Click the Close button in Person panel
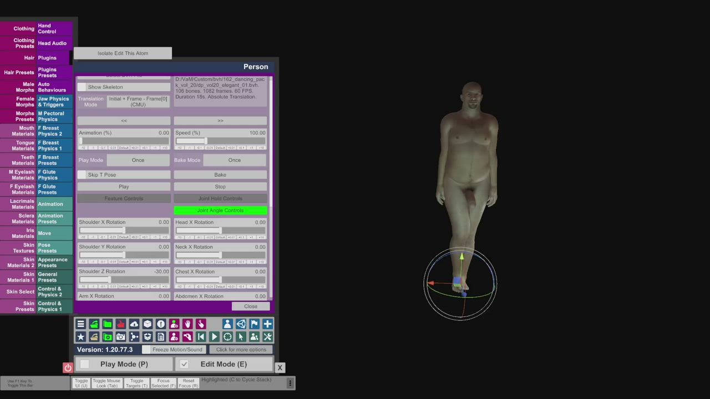The height and width of the screenshot is (399, 710). tap(251, 306)
